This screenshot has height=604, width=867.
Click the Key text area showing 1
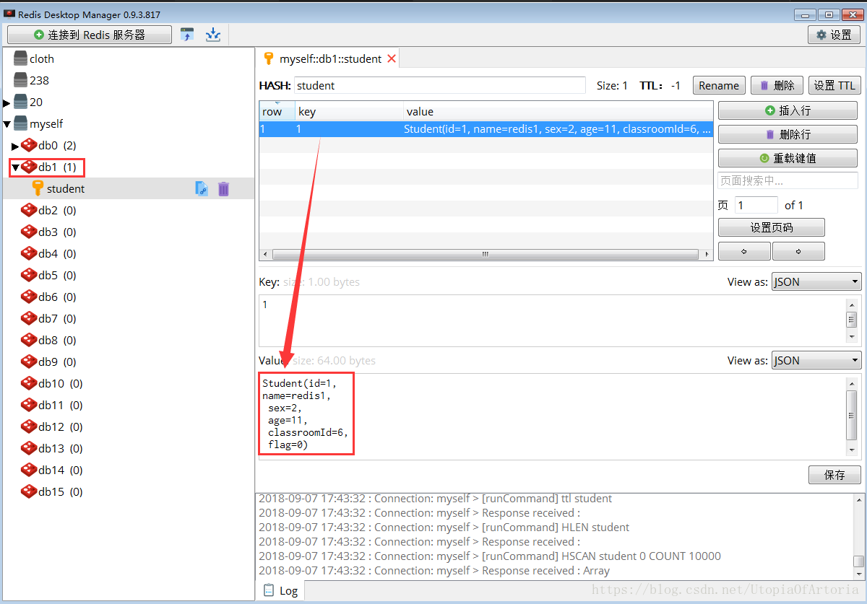[x=552, y=320]
